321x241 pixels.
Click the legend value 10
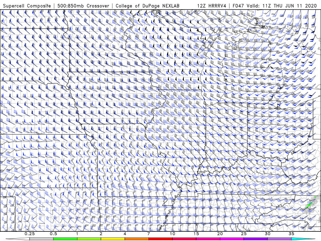pyautogui.click(x=173, y=234)
